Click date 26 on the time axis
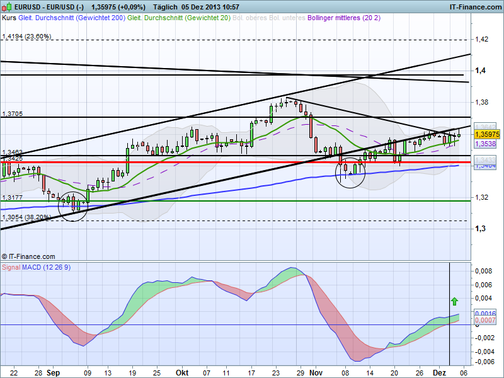 point(419,373)
